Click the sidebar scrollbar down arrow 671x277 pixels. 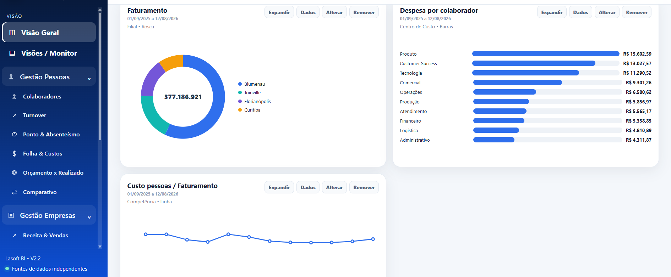[100, 246]
